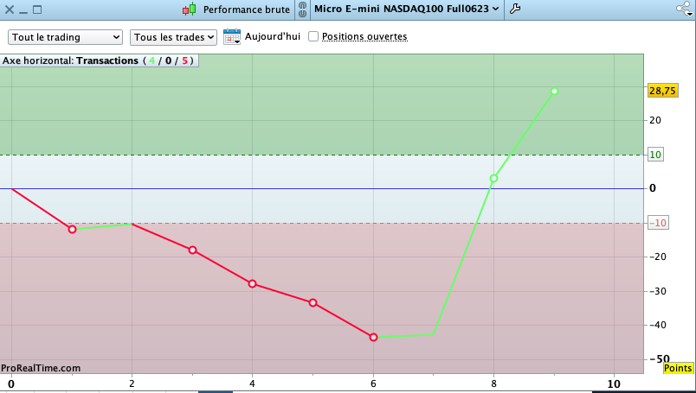Screen dimensions: 696x393
Task: Select the data point at transaction 5
Action: click(x=313, y=303)
